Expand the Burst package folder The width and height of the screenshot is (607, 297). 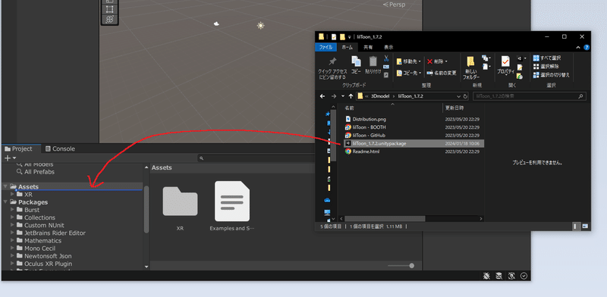click(x=12, y=210)
